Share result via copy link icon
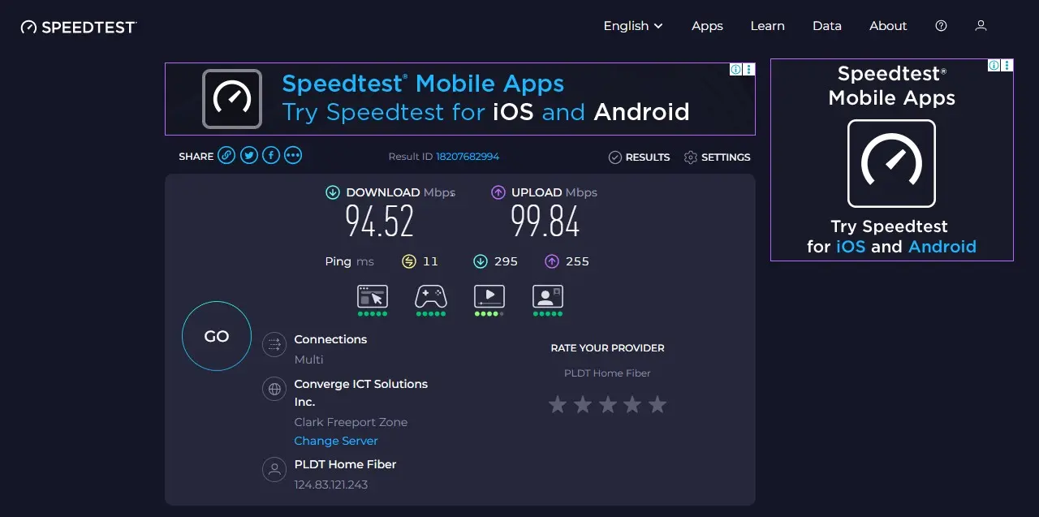 pos(226,156)
